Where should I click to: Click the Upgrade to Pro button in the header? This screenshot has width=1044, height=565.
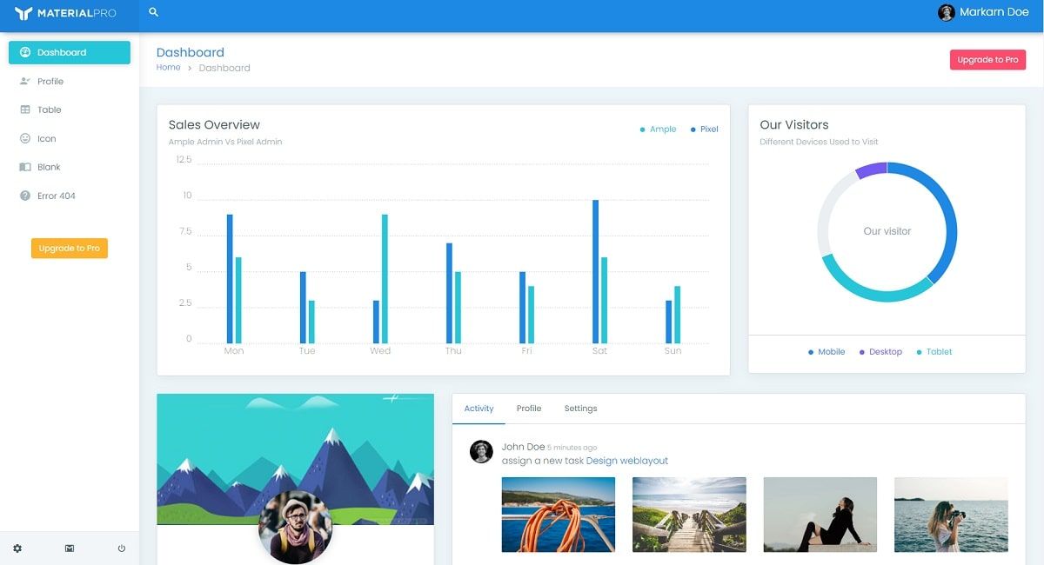coord(987,59)
